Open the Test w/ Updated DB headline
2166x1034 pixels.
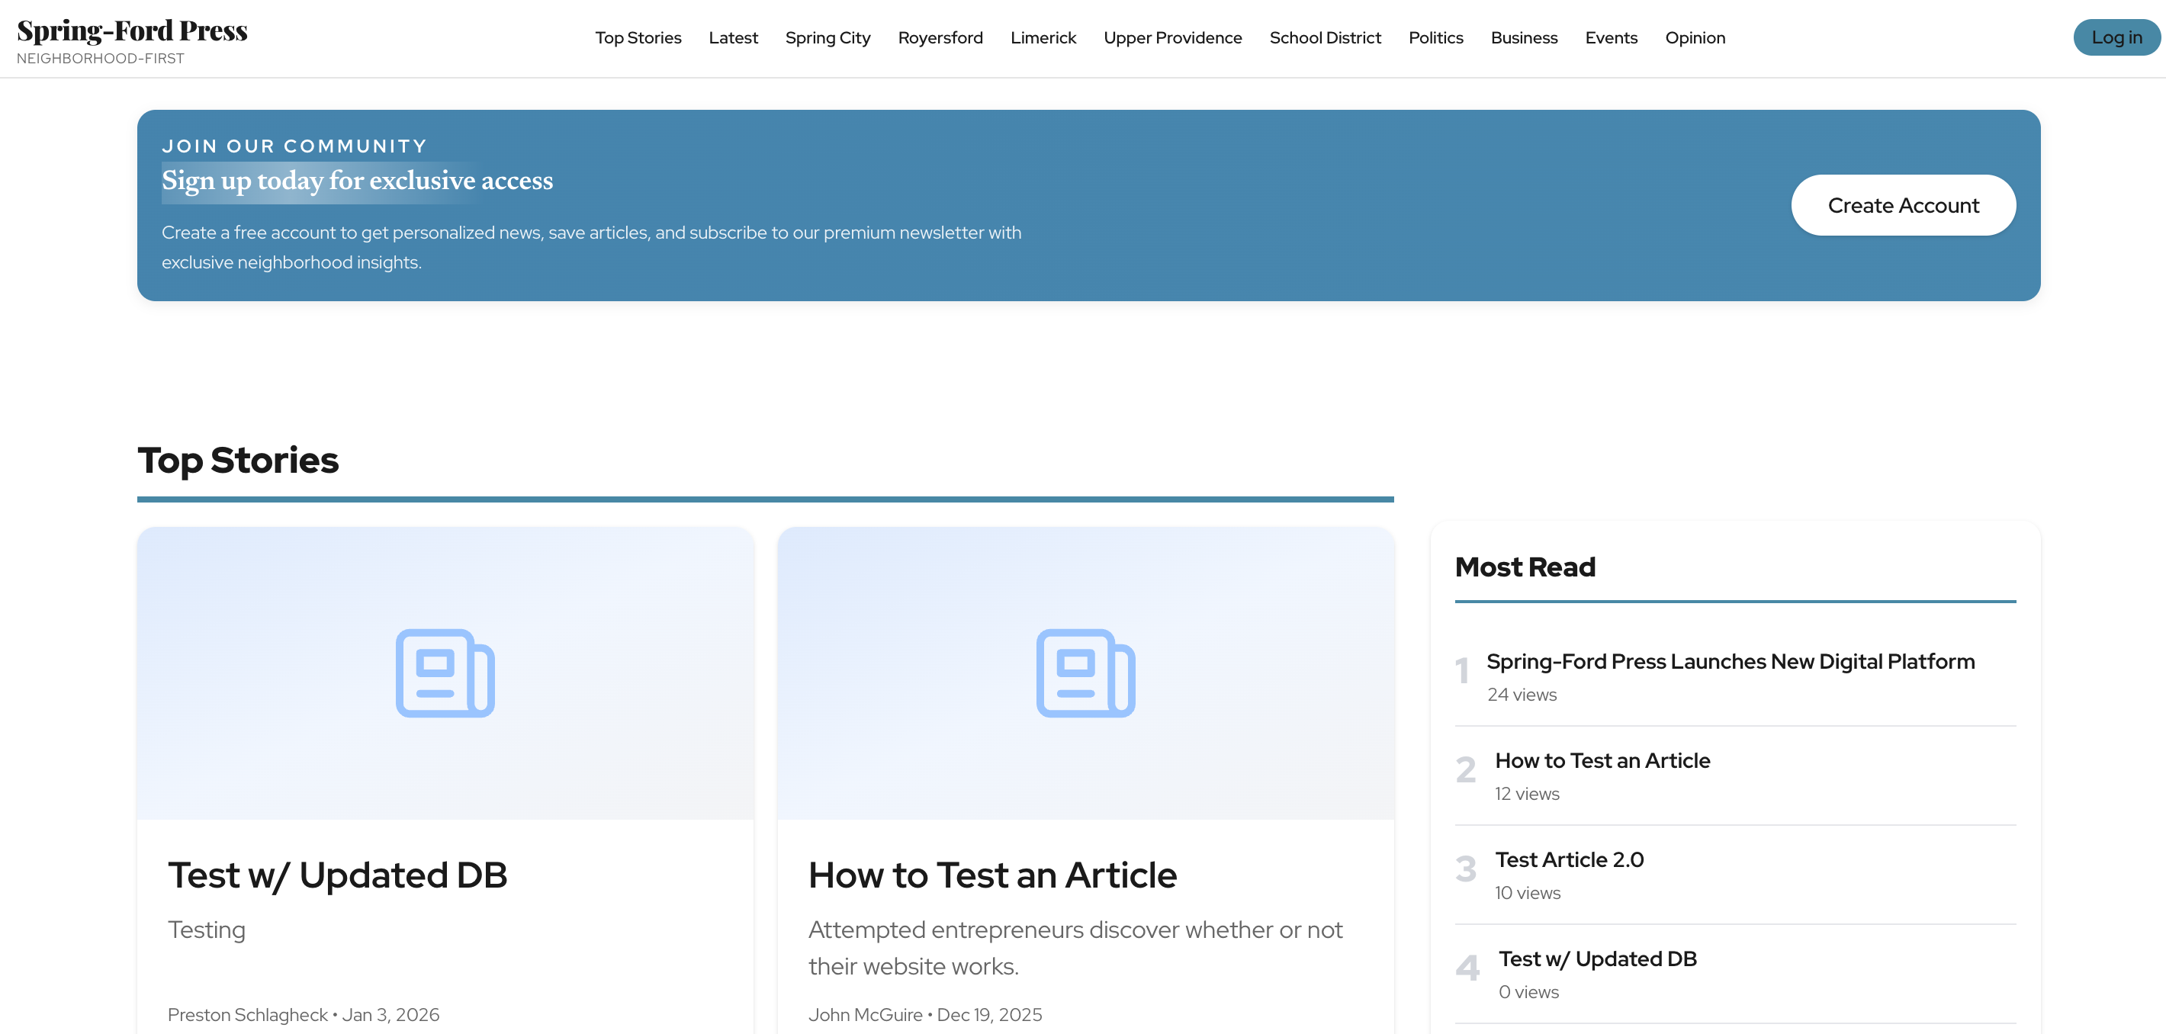pyautogui.click(x=337, y=875)
